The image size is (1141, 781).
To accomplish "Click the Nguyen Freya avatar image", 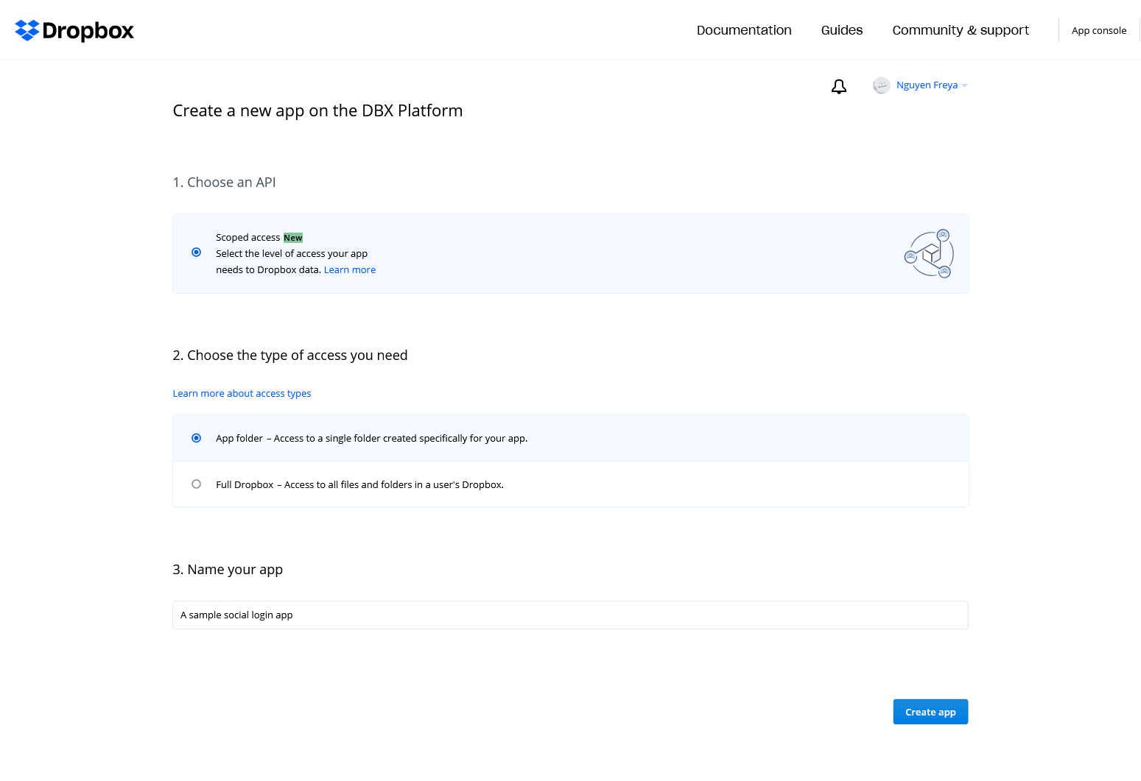I will pyautogui.click(x=882, y=85).
